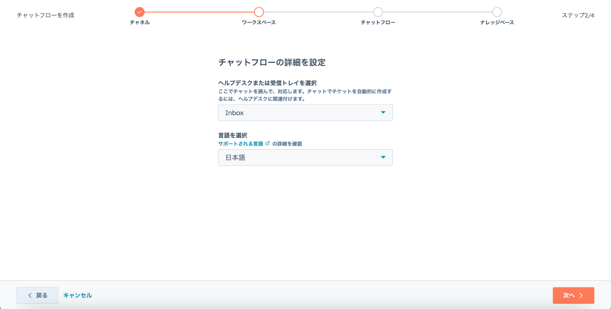The height and width of the screenshot is (309, 611).
Task: Click the completed チャネル step checkmark circle
Action: [139, 12]
